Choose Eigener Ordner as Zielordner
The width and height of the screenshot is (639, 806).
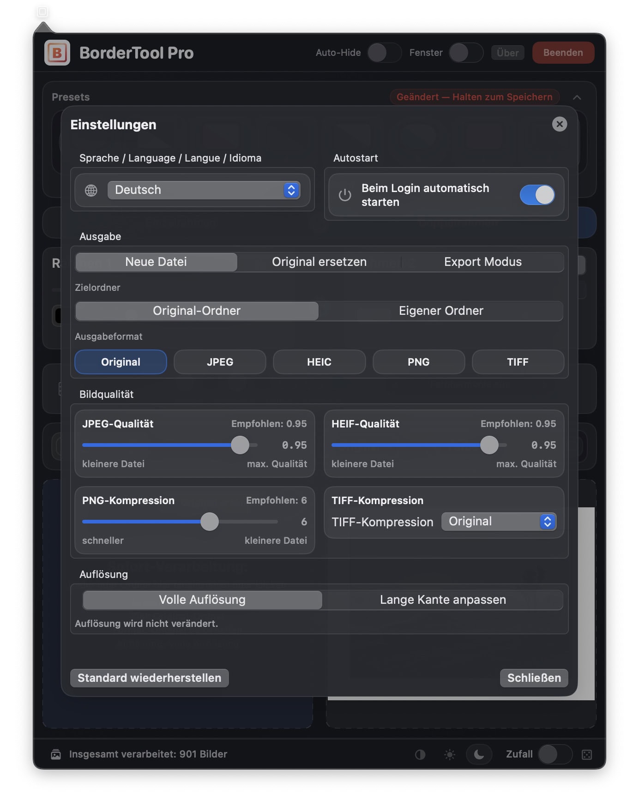tap(441, 311)
